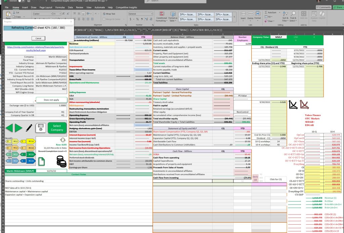
Task: Click the Search box in title bar
Action: tap(175, 1)
